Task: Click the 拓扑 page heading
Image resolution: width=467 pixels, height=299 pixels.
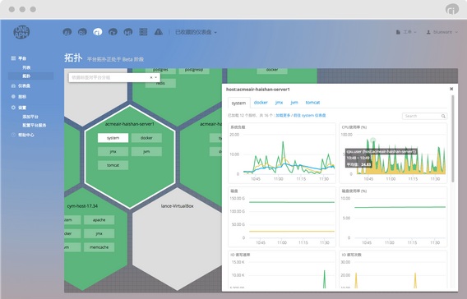Action: point(73,57)
